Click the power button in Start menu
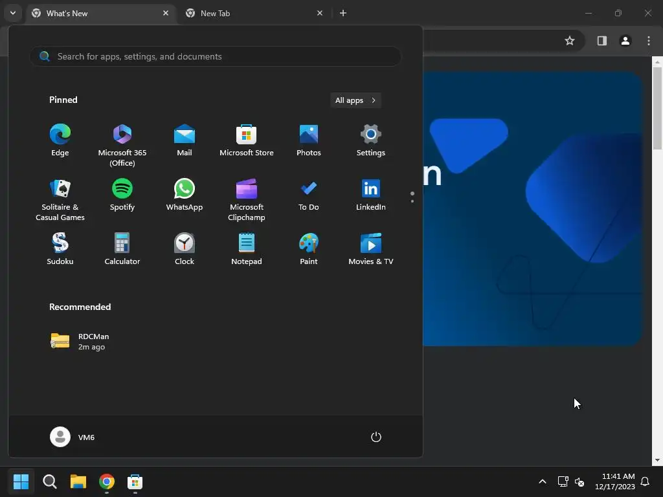 (x=376, y=437)
